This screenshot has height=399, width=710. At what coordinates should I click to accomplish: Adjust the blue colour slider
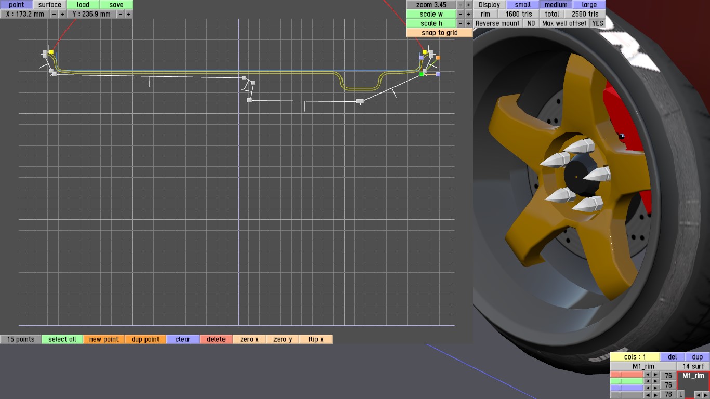tap(627, 388)
